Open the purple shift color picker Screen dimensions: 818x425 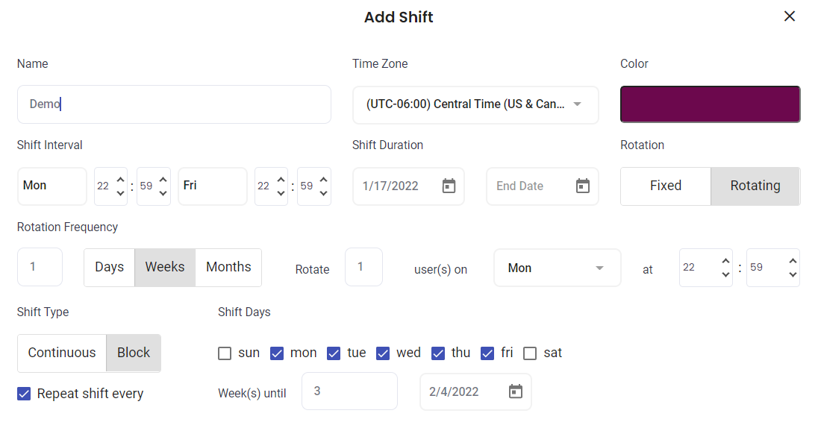pyautogui.click(x=710, y=104)
